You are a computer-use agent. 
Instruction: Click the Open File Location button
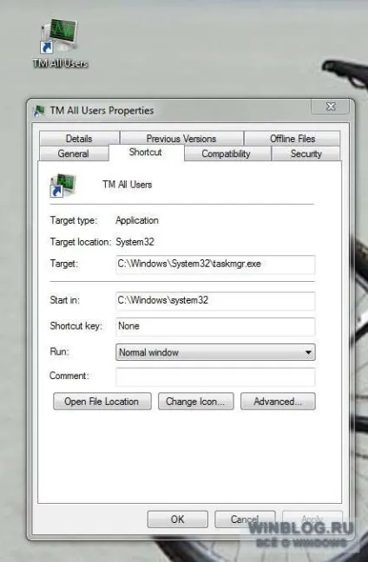pos(102,401)
